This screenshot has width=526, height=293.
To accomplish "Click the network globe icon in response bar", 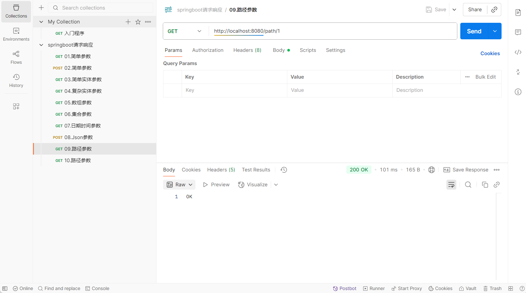I will tap(432, 170).
